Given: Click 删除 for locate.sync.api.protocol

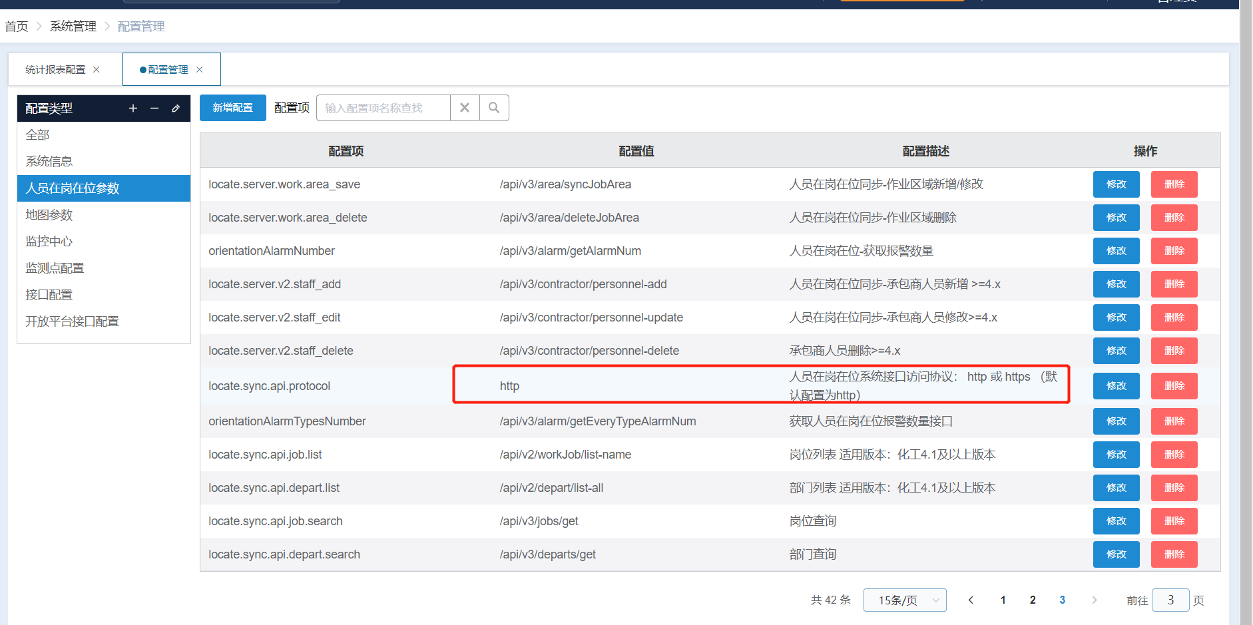Looking at the screenshot, I should click(x=1174, y=386).
